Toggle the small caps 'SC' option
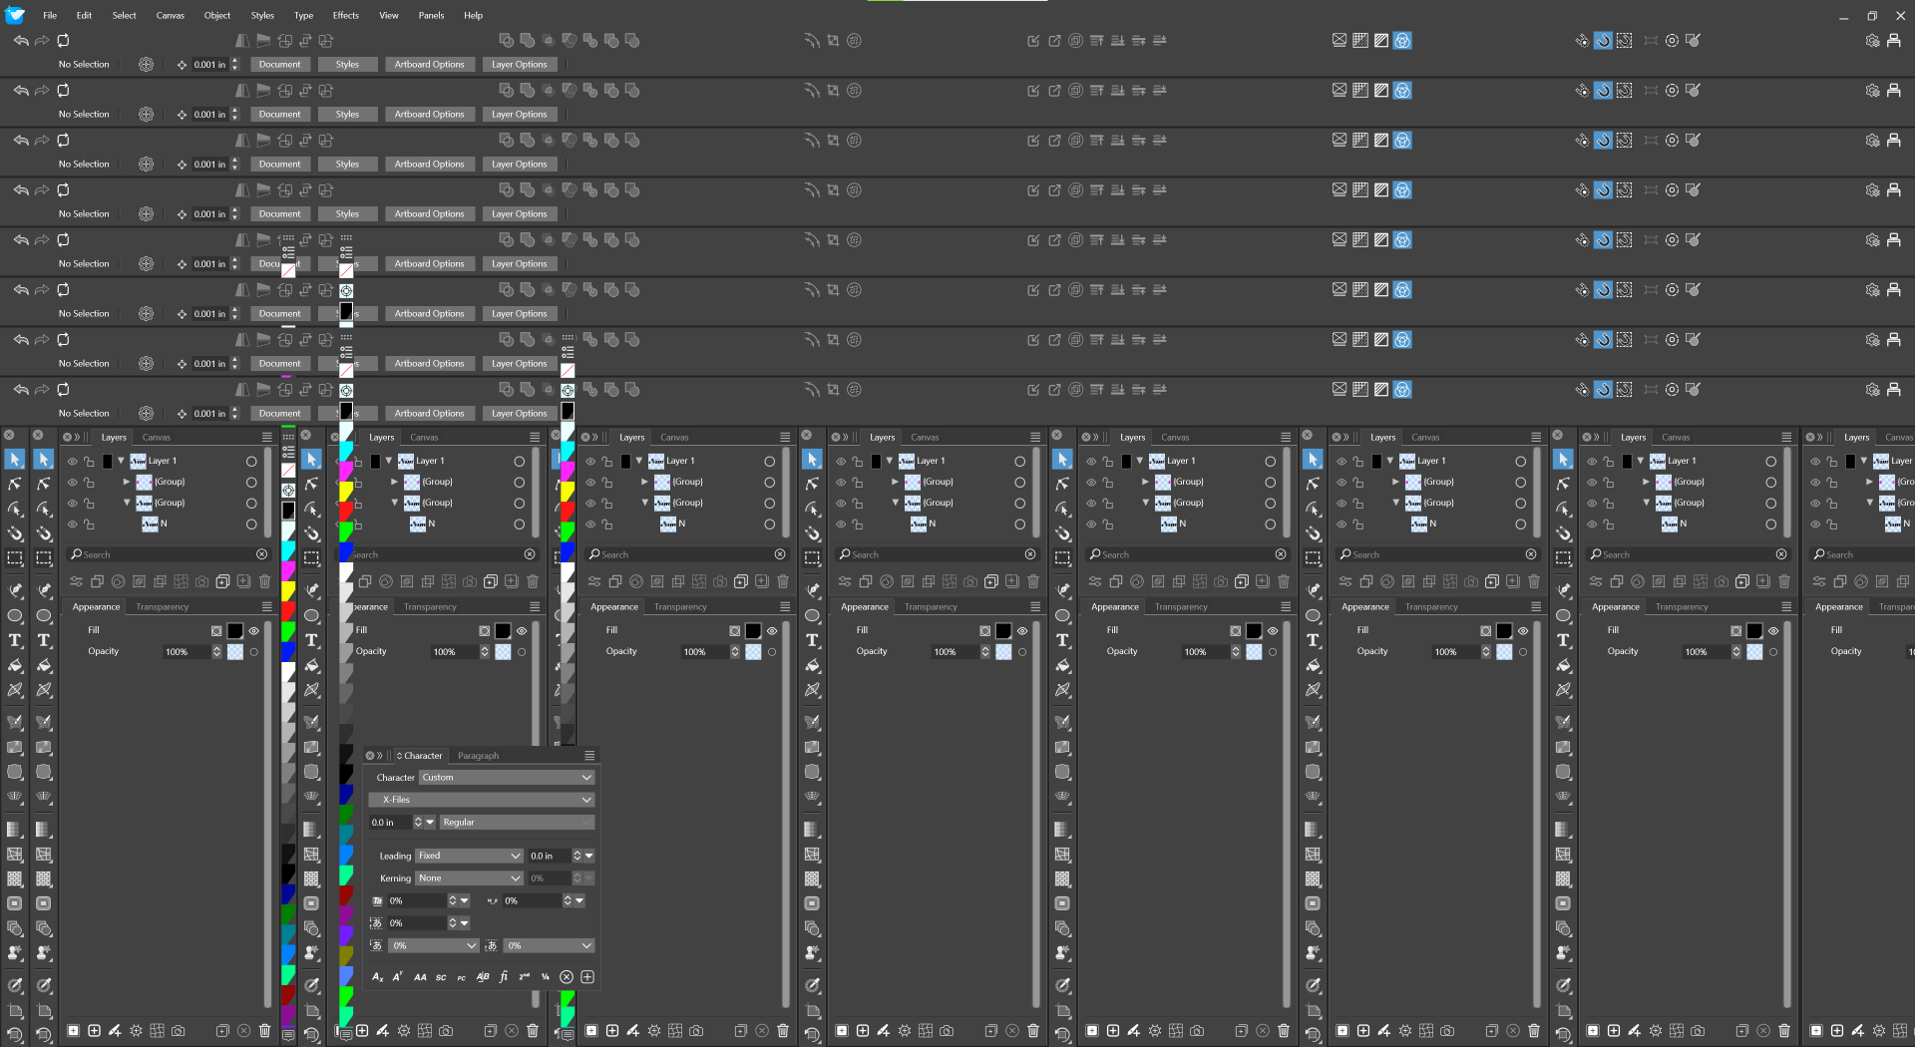1915x1047 pixels. click(441, 977)
